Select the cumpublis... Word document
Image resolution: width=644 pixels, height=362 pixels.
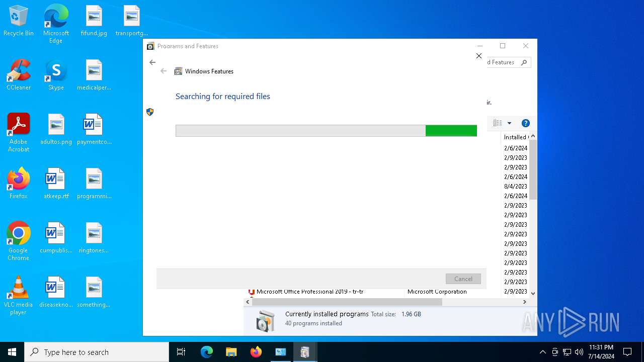pyautogui.click(x=56, y=238)
